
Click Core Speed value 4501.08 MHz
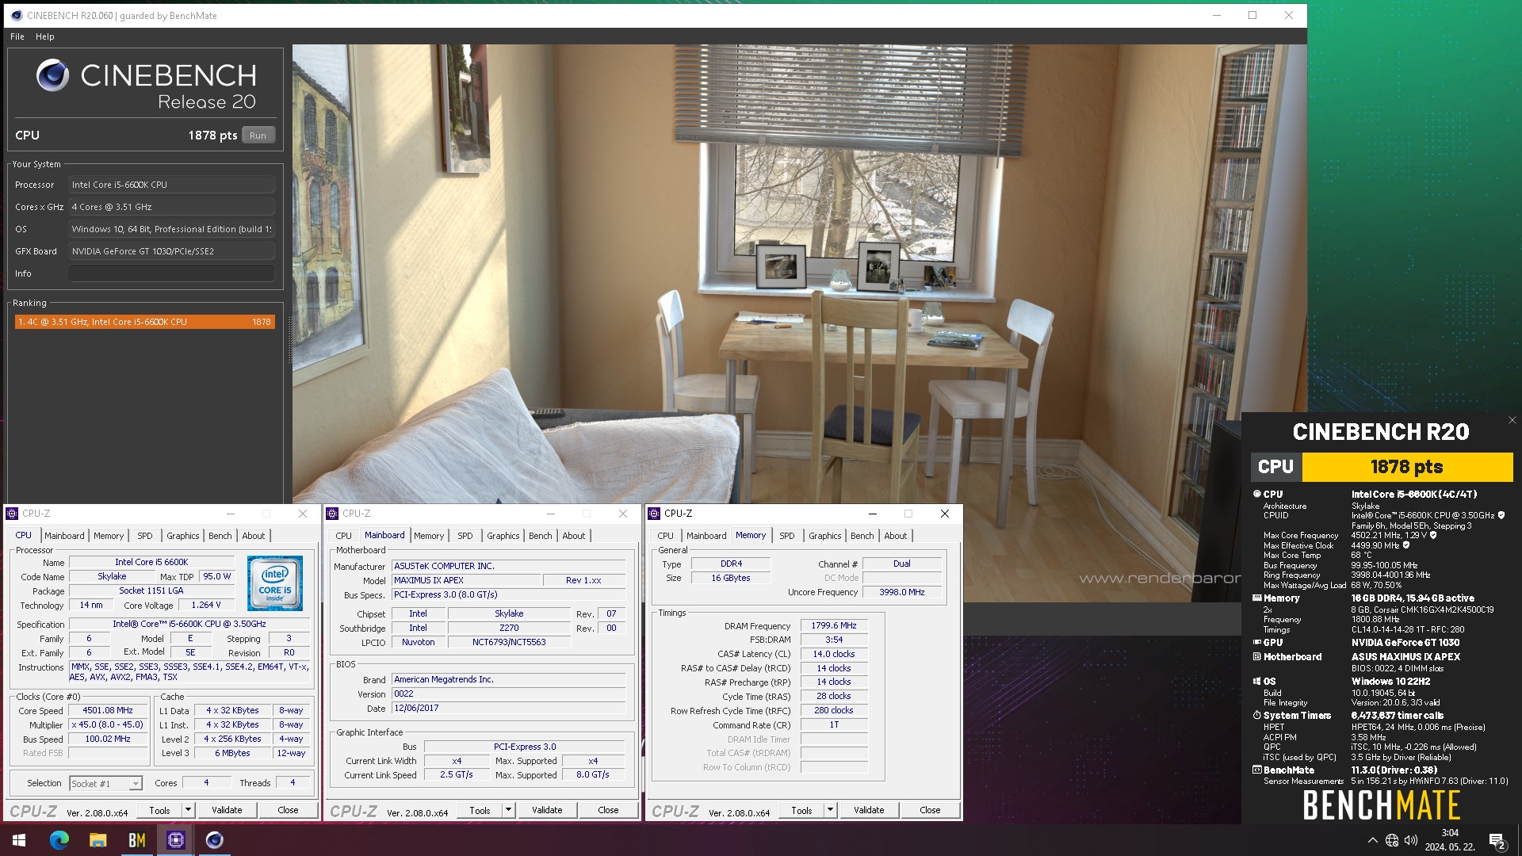pyautogui.click(x=109, y=710)
